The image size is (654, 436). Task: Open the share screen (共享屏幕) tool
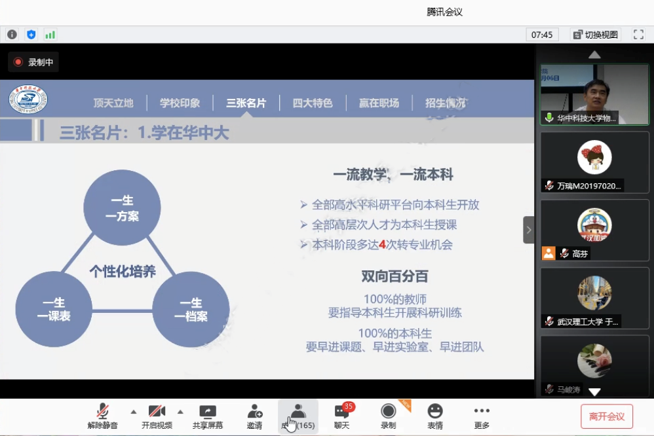click(207, 416)
